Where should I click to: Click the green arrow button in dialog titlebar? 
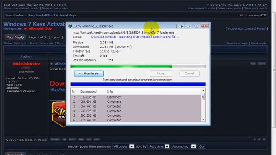pyautogui.click(x=180, y=26)
